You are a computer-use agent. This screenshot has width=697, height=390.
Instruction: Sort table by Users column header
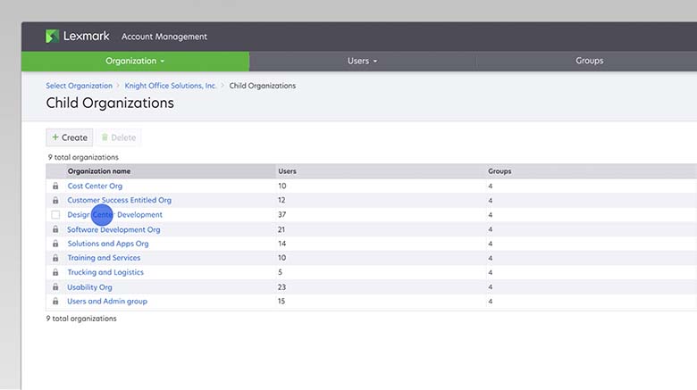(x=288, y=170)
